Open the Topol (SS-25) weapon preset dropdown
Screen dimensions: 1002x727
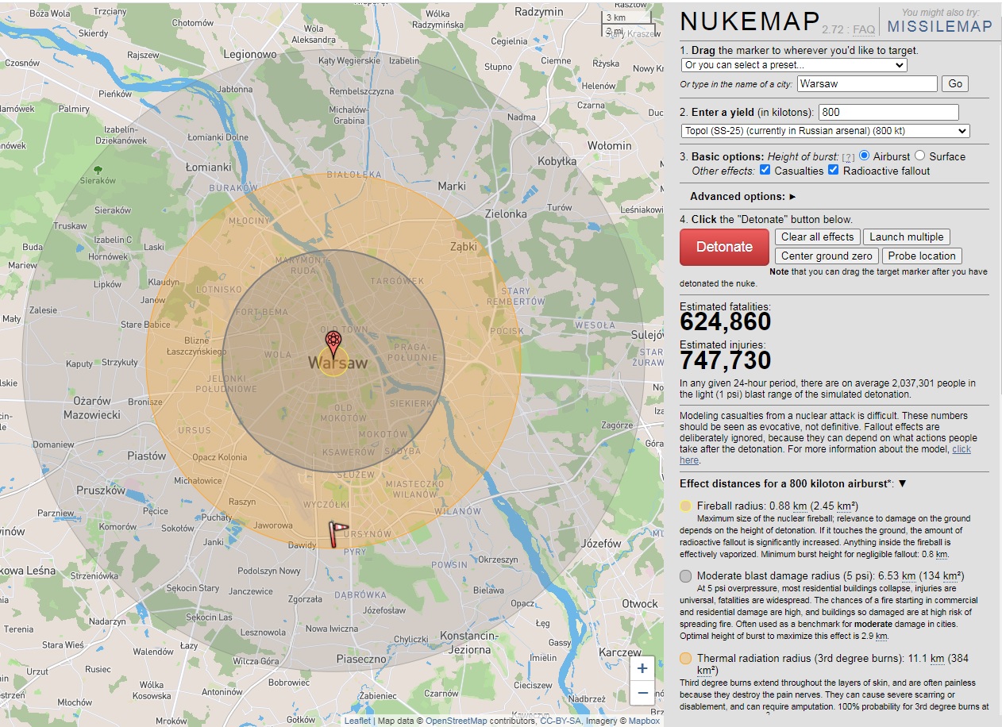[x=826, y=131]
